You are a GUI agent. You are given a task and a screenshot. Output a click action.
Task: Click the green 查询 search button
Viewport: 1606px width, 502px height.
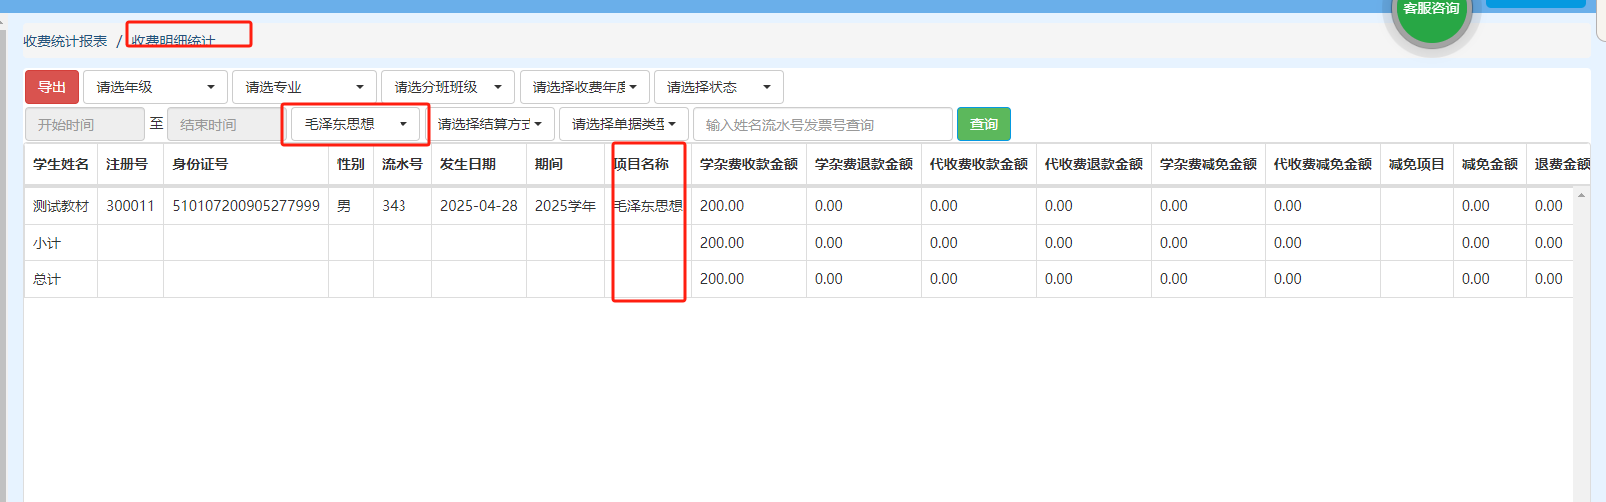coord(983,124)
